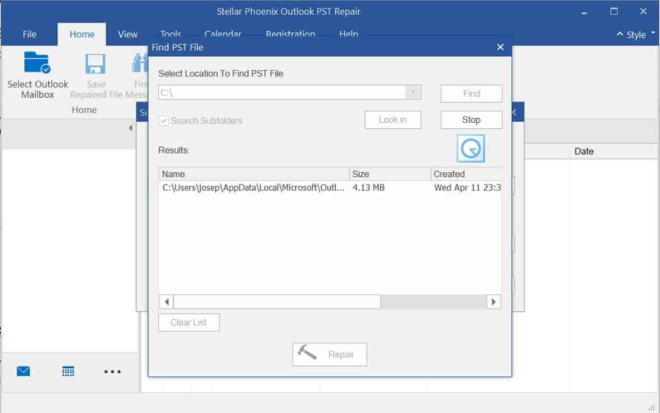
Task: Click the Stop button
Action: 471,120
